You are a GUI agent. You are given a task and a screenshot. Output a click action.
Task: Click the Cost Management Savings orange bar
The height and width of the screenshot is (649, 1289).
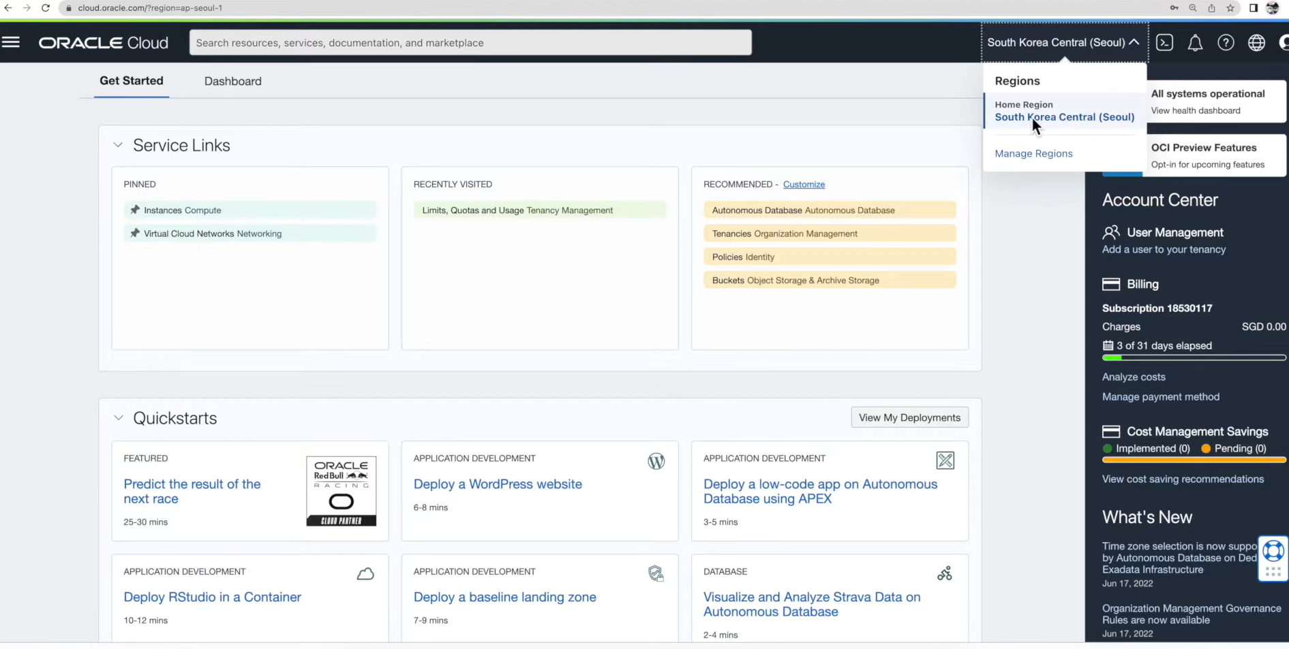1194,460
